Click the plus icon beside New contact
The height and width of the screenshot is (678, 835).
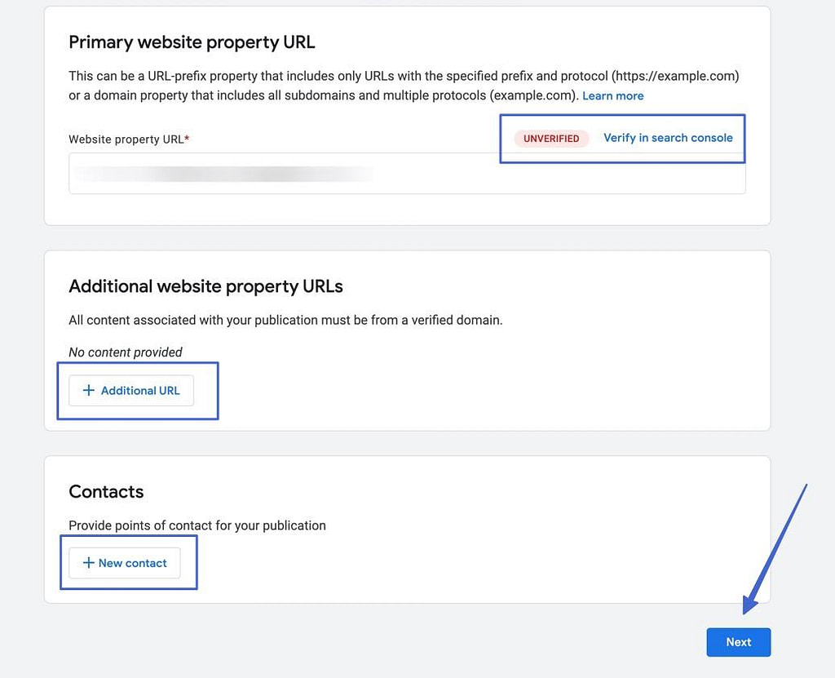[87, 563]
